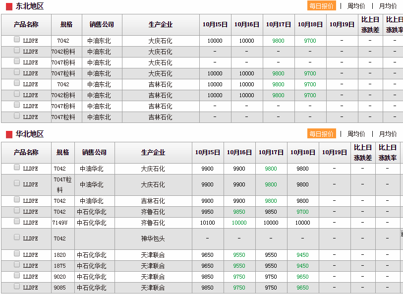Viewport: 403px width, 295px height.
Task: Check the 东北 7042 大庆石化 row checkbox
Action: click(17, 39)
